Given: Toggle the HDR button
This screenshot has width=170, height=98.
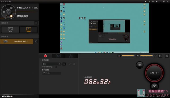Looking at the screenshot, I should (x=139, y=65).
